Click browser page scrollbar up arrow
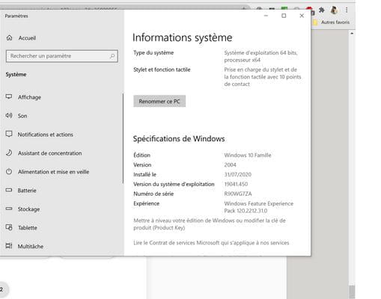This screenshot has height=299, width=381. click(x=352, y=34)
